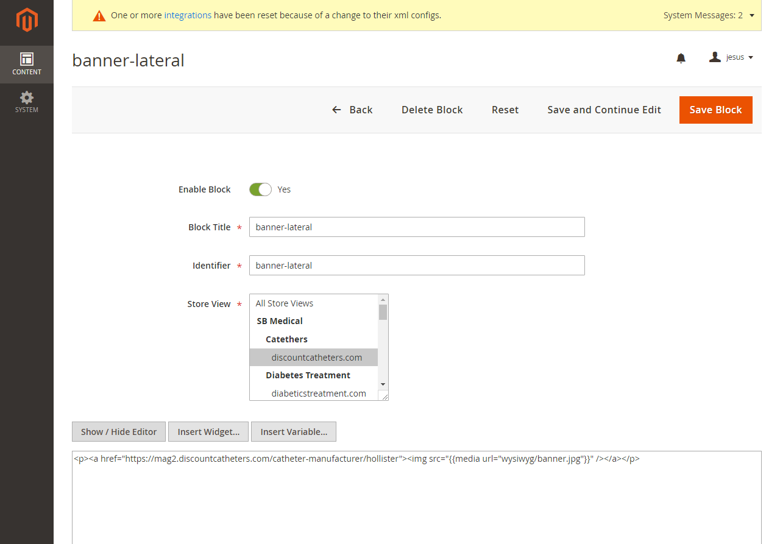Viewport: 780px width, 544px height.
Task: Click the notifications bell icon
Action: [x=681, y=58]
